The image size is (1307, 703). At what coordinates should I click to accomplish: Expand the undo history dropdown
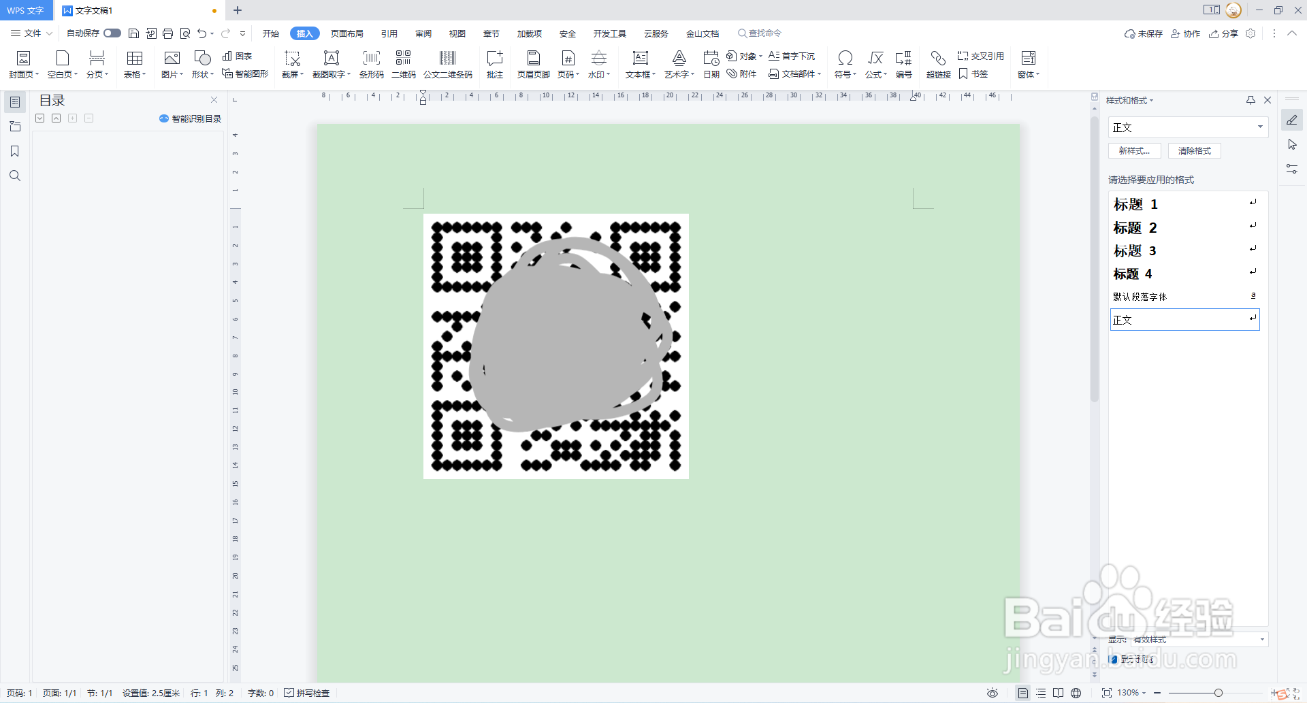(212, 33)
